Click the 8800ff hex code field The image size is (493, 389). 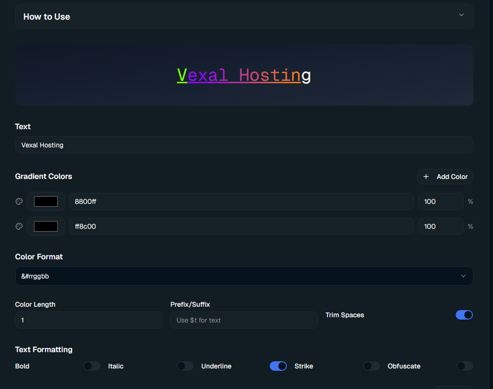pos(241,201)
